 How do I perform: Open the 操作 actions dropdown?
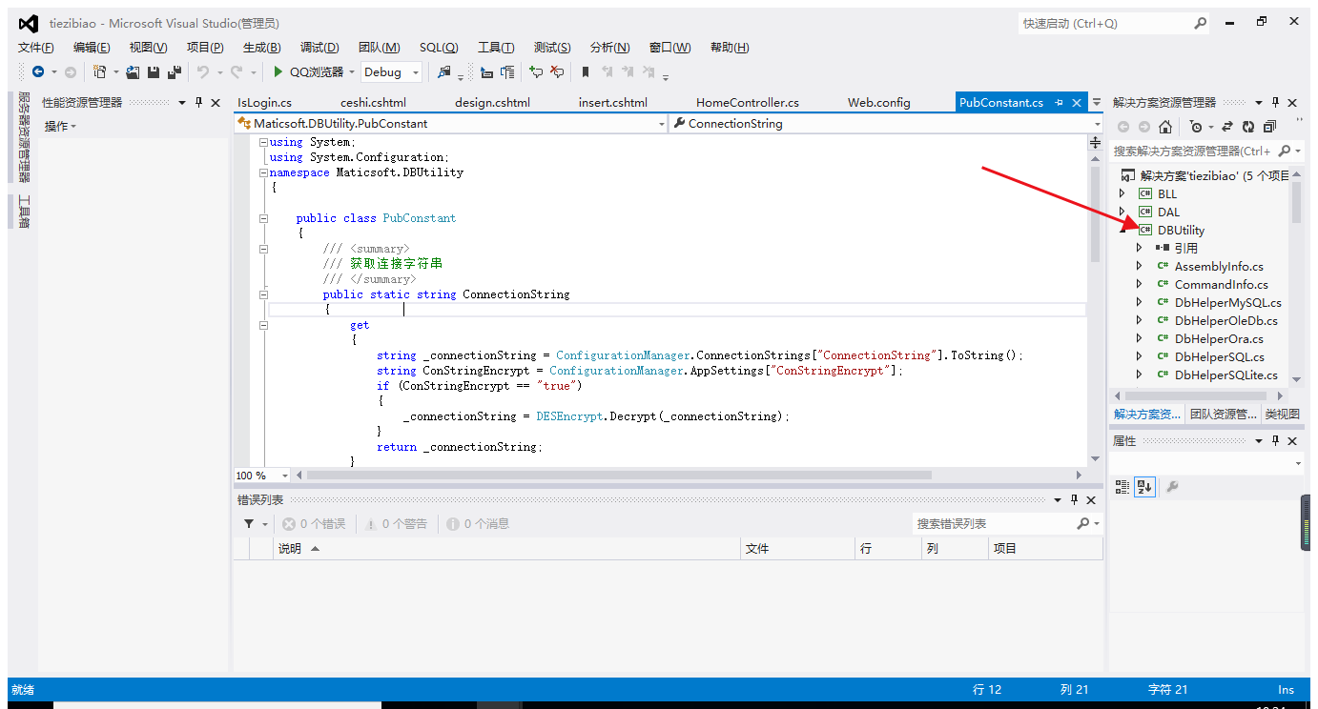pyautogui.click(x=60, y=126)
